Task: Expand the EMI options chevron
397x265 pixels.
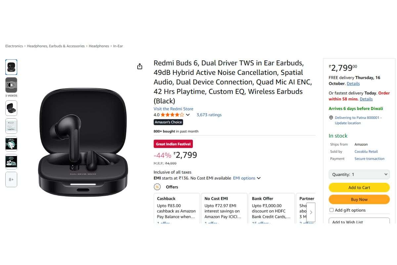Action: point(259,178)
